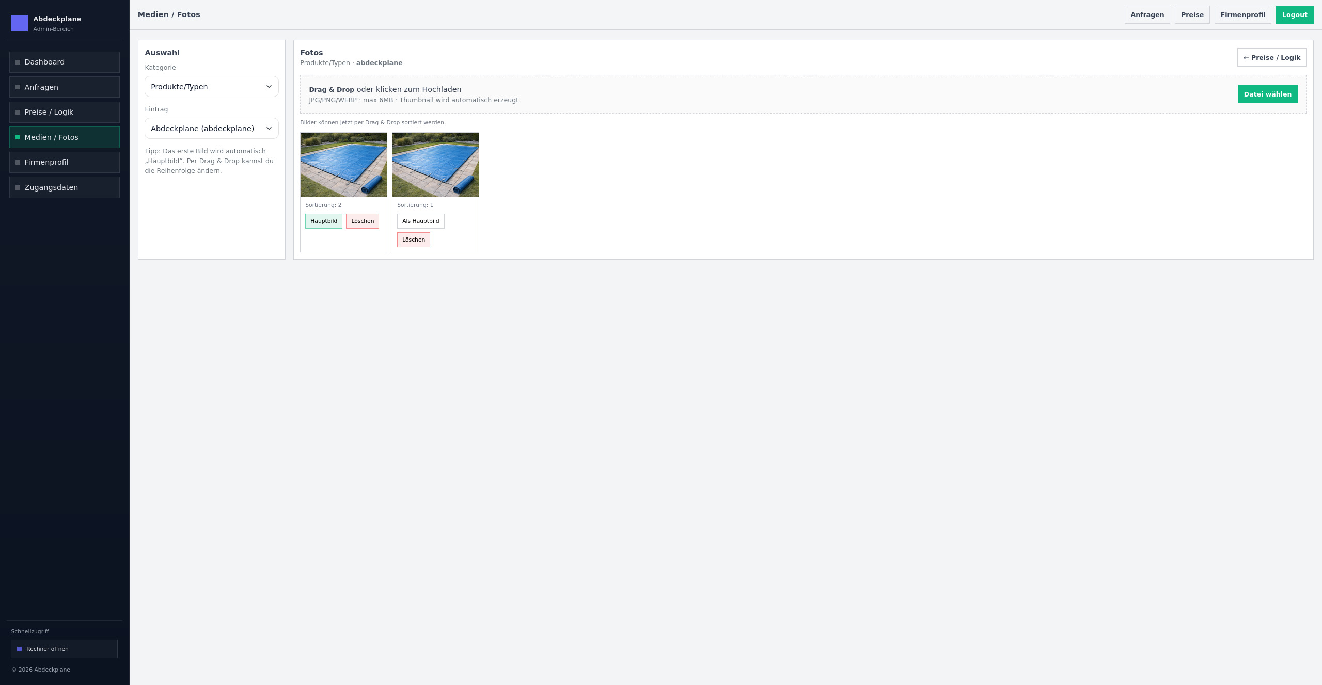Screen dimensions: 1322x685
Task: Toggle Hauptbild on the first photo
Action: click(x=323, y=221)
